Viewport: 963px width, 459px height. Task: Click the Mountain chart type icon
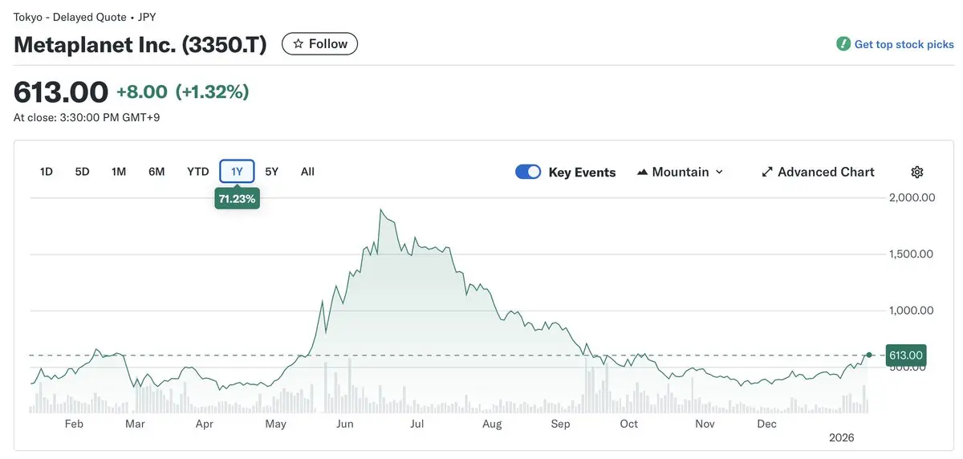pyautogui.click(x=642, y=172)
